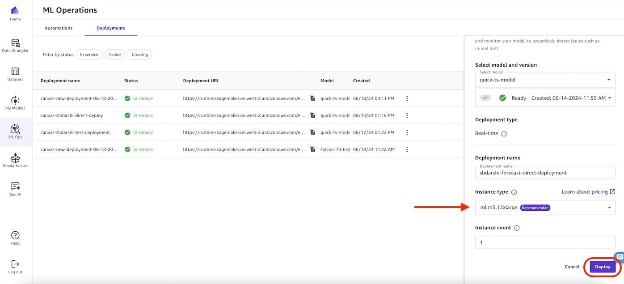The width and height of the screenshot is (624, 284).
Task: Click the Deploy button
Action: pos(603,267)
